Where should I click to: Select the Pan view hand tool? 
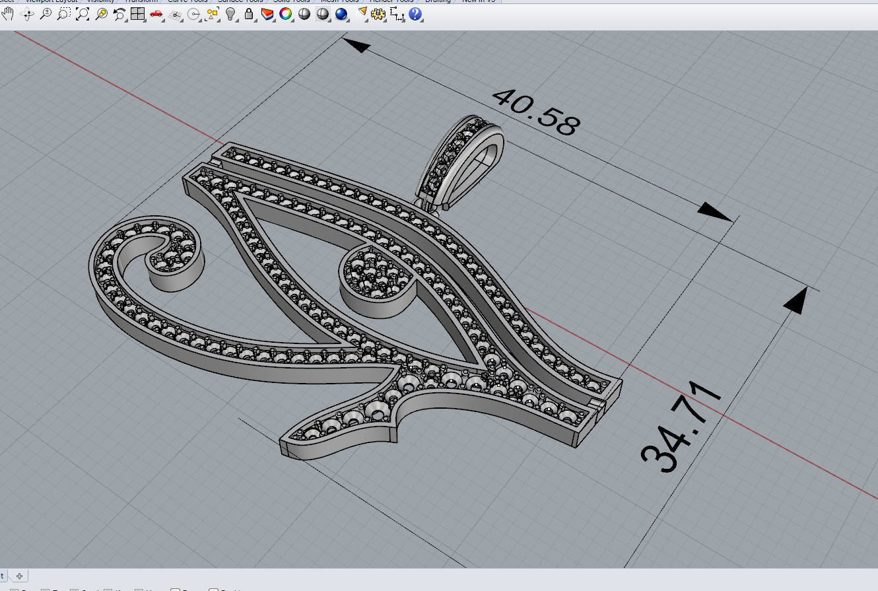[x=8, y=14]
